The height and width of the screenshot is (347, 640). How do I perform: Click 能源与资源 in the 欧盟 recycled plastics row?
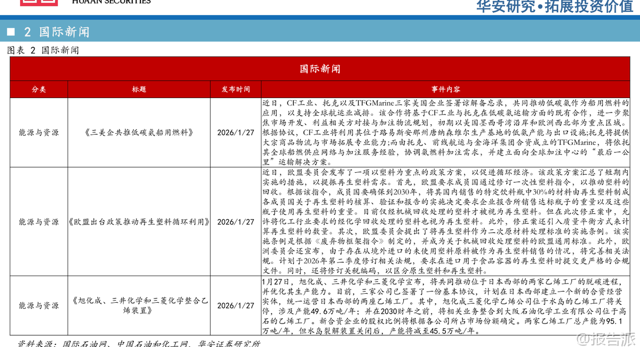pyautogui.click(x=39, y=221)
